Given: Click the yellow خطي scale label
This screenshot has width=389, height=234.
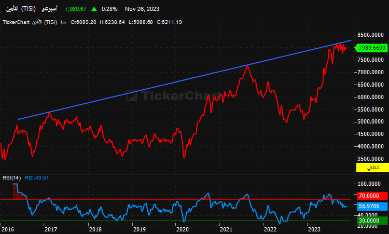Looking at the screenshot, I should [x=372, y=168].
